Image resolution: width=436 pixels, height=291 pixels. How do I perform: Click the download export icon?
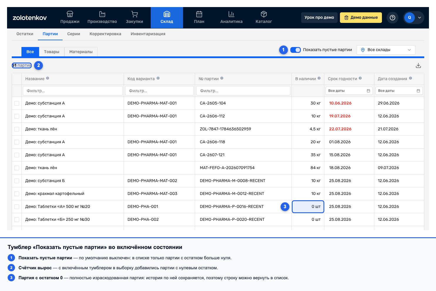(418, 65)
